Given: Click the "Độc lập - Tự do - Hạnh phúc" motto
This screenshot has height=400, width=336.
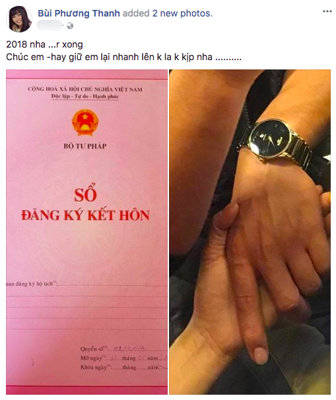Looking at the screenshot, I should [85, 97].
